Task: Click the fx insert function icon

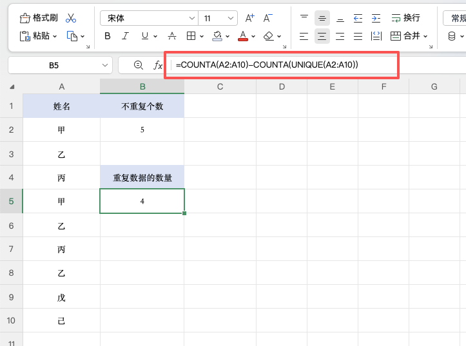Action: (x=157, y=65)
